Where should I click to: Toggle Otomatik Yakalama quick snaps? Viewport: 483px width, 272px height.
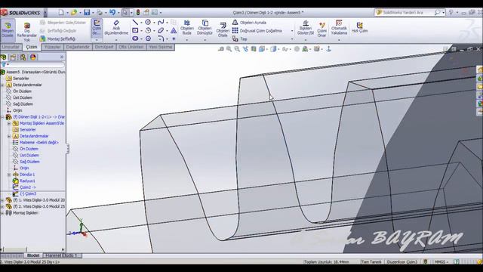pos(339,27)
